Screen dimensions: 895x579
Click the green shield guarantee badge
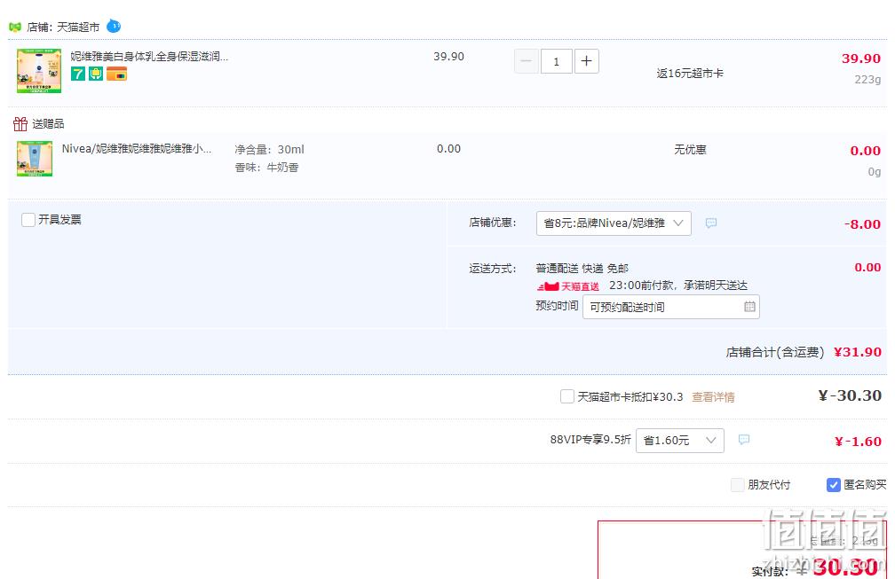click(96, 74)
